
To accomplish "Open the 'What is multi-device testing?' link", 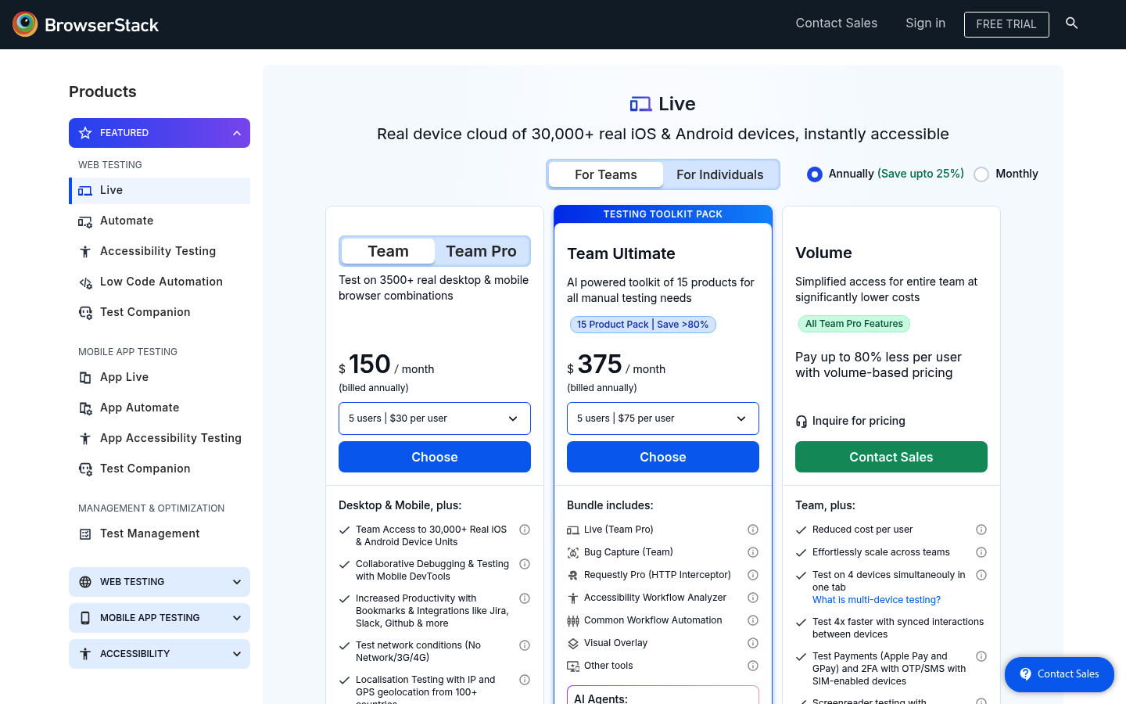I will (877, 600).
